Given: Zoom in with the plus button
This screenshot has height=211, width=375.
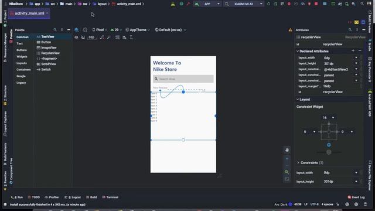Looking at the screenshot, I should [x=287, y=159].
